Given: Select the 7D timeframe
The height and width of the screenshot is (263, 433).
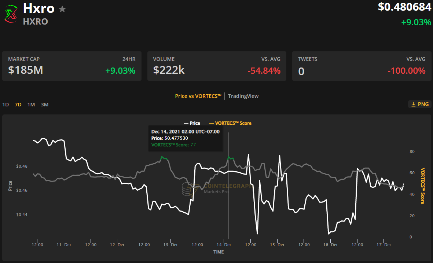Looking at the screenshot, I should (18, 105).
